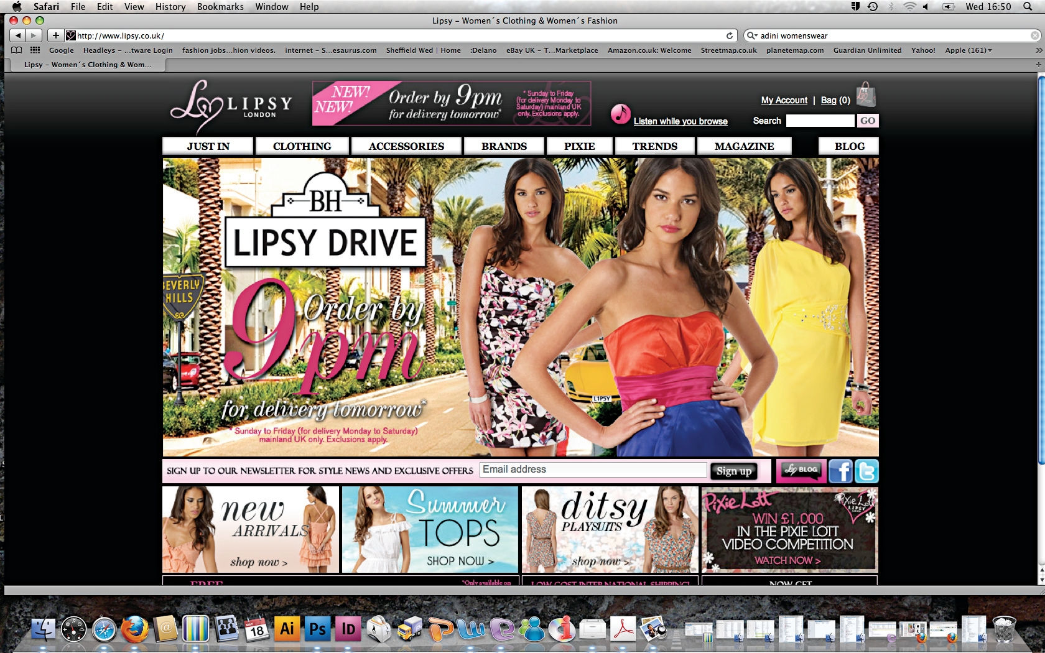The image size is (1045, 653).
Task: Open Dashboard from the Dock
Action: (x=73, y=629)
